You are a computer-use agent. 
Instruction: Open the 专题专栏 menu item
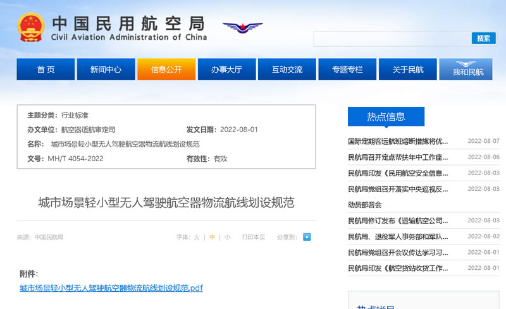pyautogui.click(x=347, y=70)
